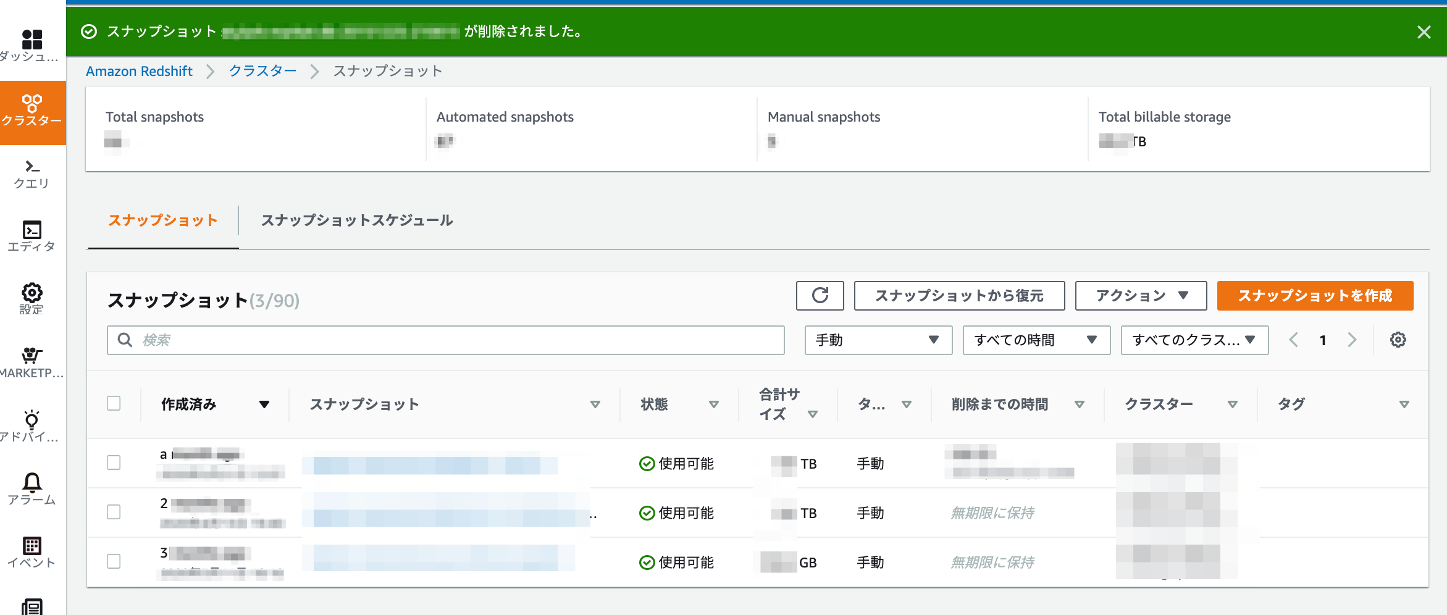Open the MARKETPLACE sidebar icon

[33, 362]
